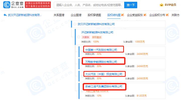Open 安徽江淮汽车集团股份有限公司 company link

pyautogui.click(x=104, y=86)
